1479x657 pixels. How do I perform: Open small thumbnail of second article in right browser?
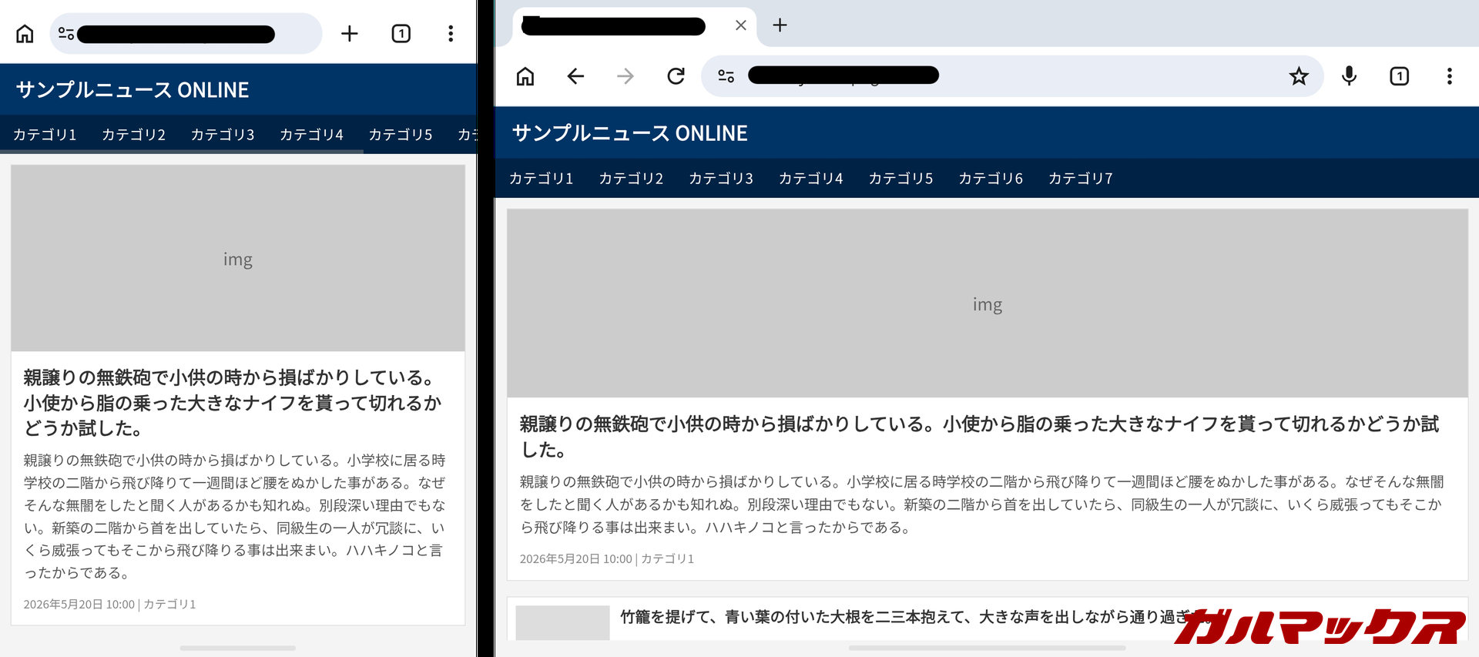(x=562, y=622)
